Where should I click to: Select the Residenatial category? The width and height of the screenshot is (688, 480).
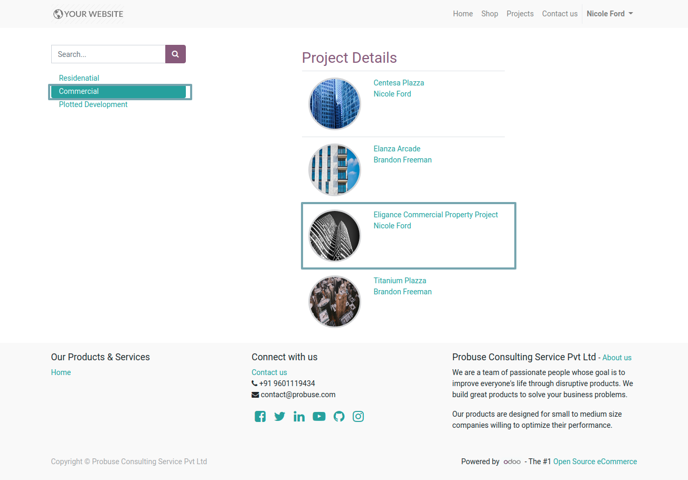tap(79, 78)
